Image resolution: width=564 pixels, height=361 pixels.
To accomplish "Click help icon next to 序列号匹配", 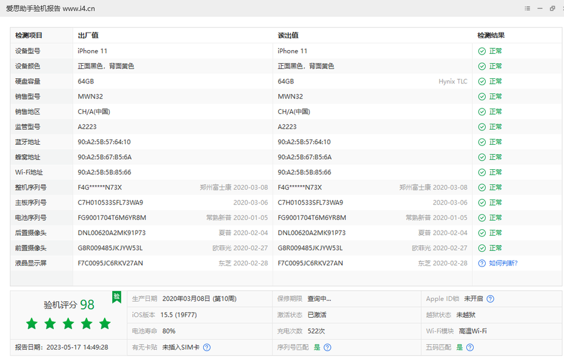I will (x=327, y=347).
